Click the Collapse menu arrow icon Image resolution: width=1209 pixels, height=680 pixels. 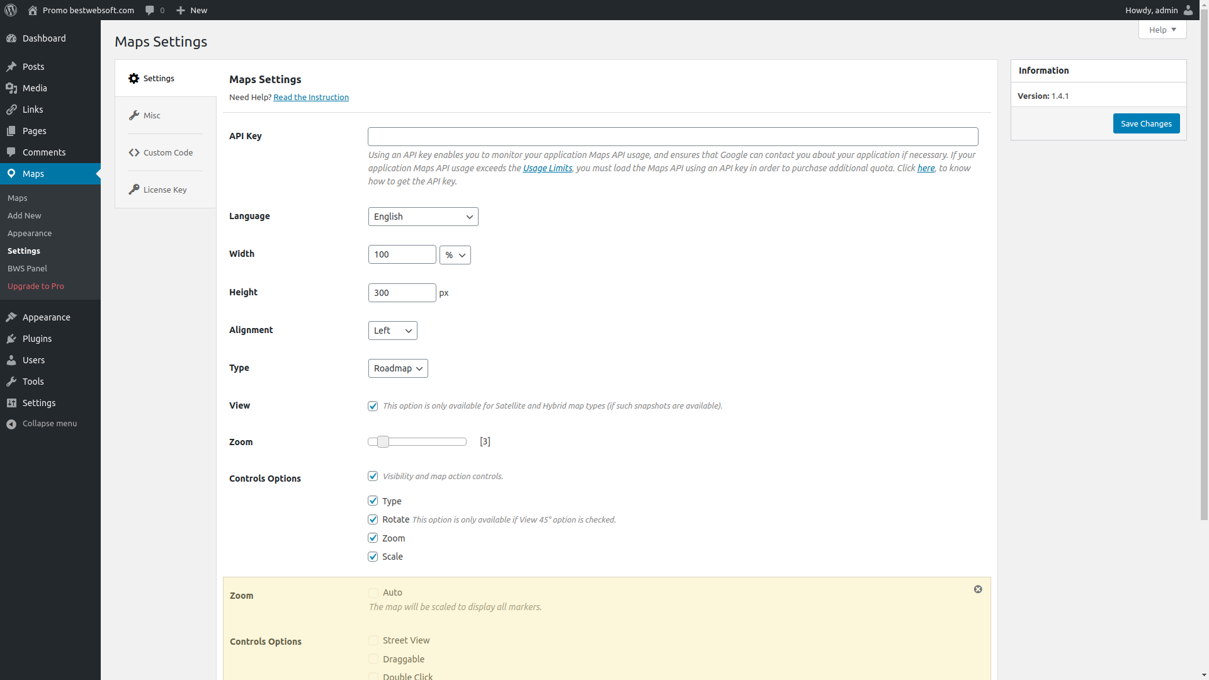coord(11,424)
